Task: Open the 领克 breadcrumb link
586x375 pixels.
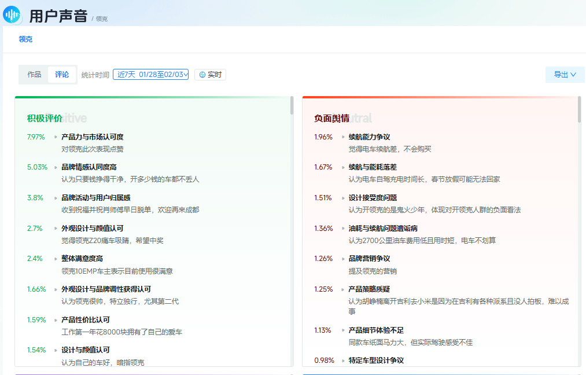Action: point(25,39)
